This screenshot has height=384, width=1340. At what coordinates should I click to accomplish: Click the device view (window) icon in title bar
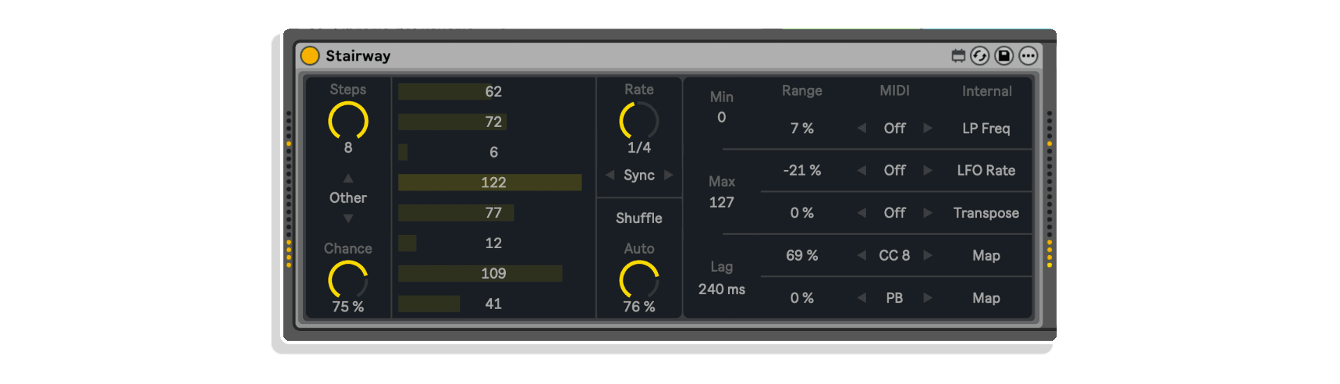[958, 56]
